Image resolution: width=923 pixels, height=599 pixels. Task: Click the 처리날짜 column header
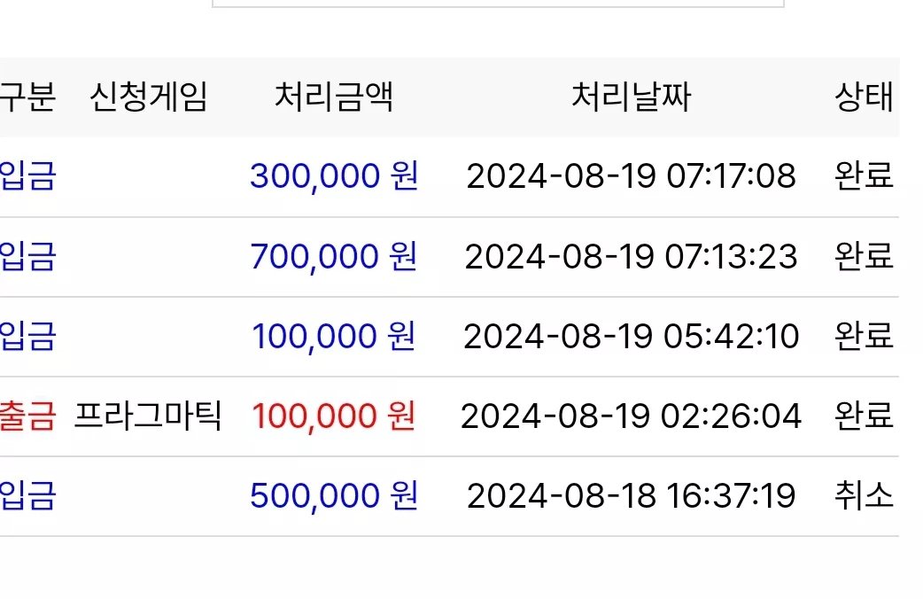click(631, 97)
